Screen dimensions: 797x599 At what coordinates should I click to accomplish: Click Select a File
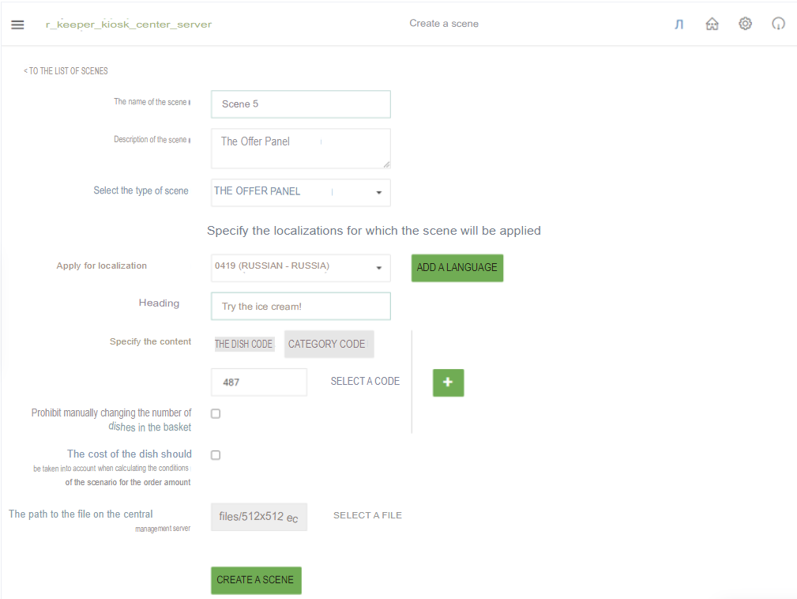point(367,515)
